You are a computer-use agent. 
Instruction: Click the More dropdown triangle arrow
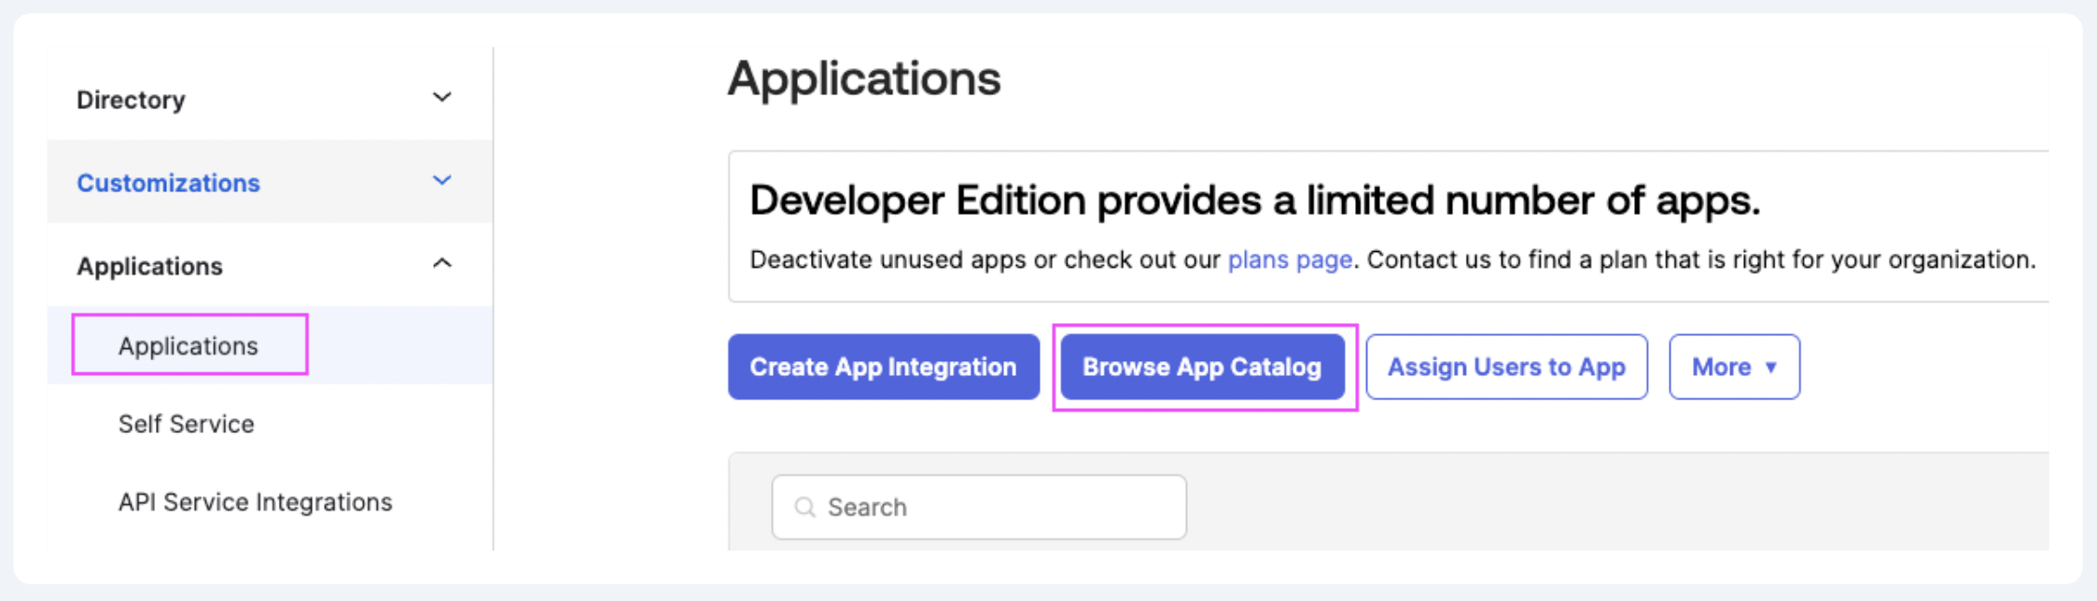1770,368
